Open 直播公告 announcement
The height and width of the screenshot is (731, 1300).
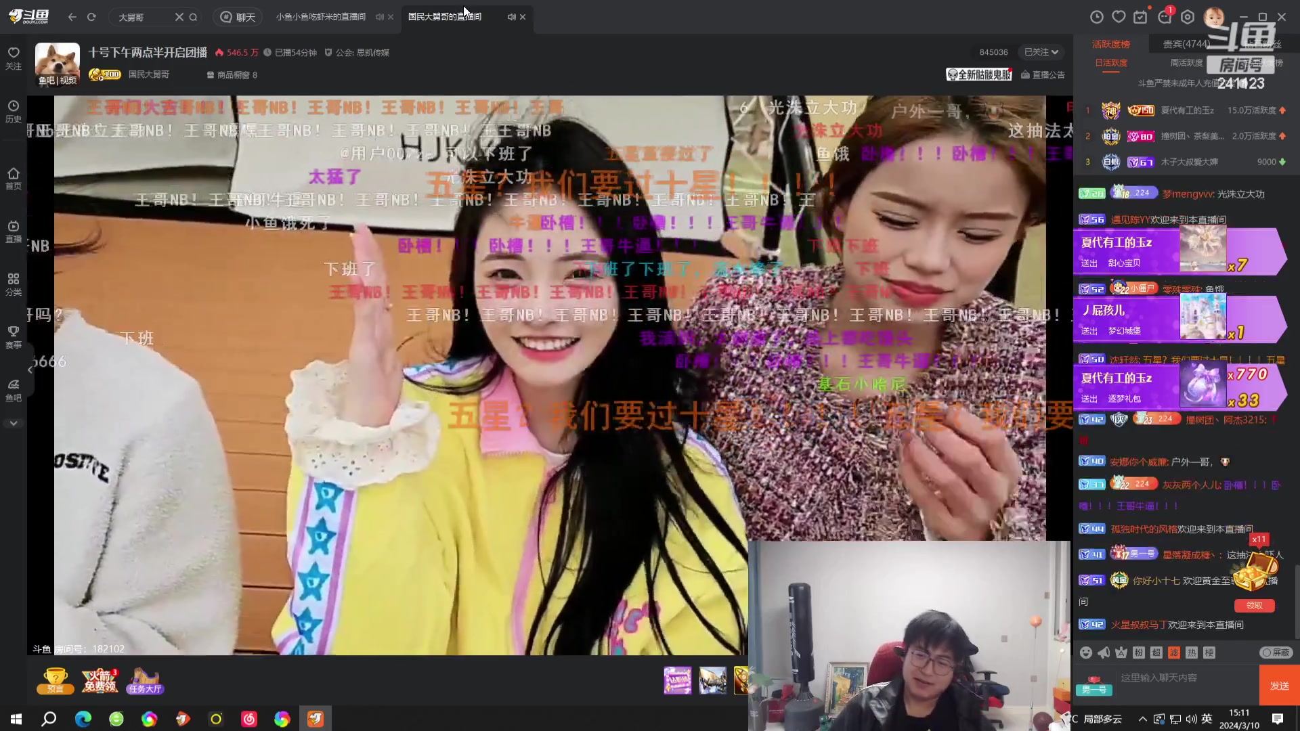pyautogui.click(x=1043, y=75)
